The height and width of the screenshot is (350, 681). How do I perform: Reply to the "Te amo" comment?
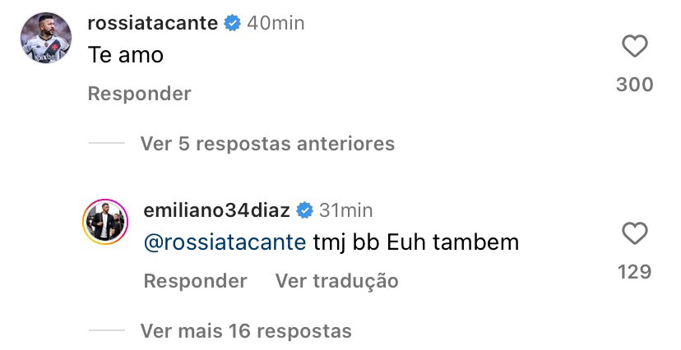point(139,94)
